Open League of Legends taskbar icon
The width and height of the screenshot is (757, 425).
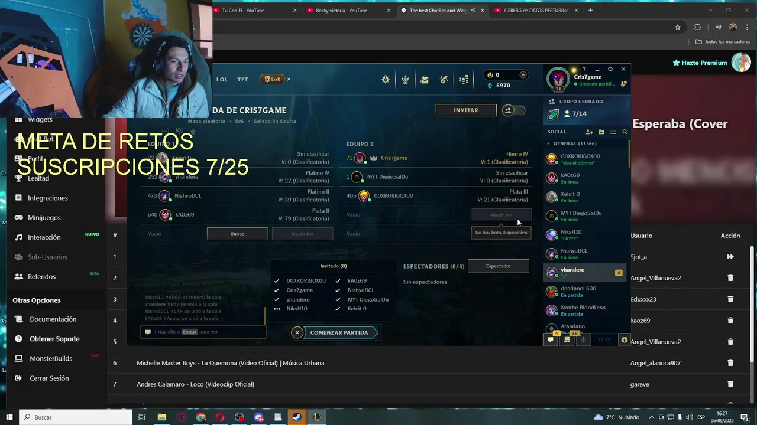pos(316,417)
